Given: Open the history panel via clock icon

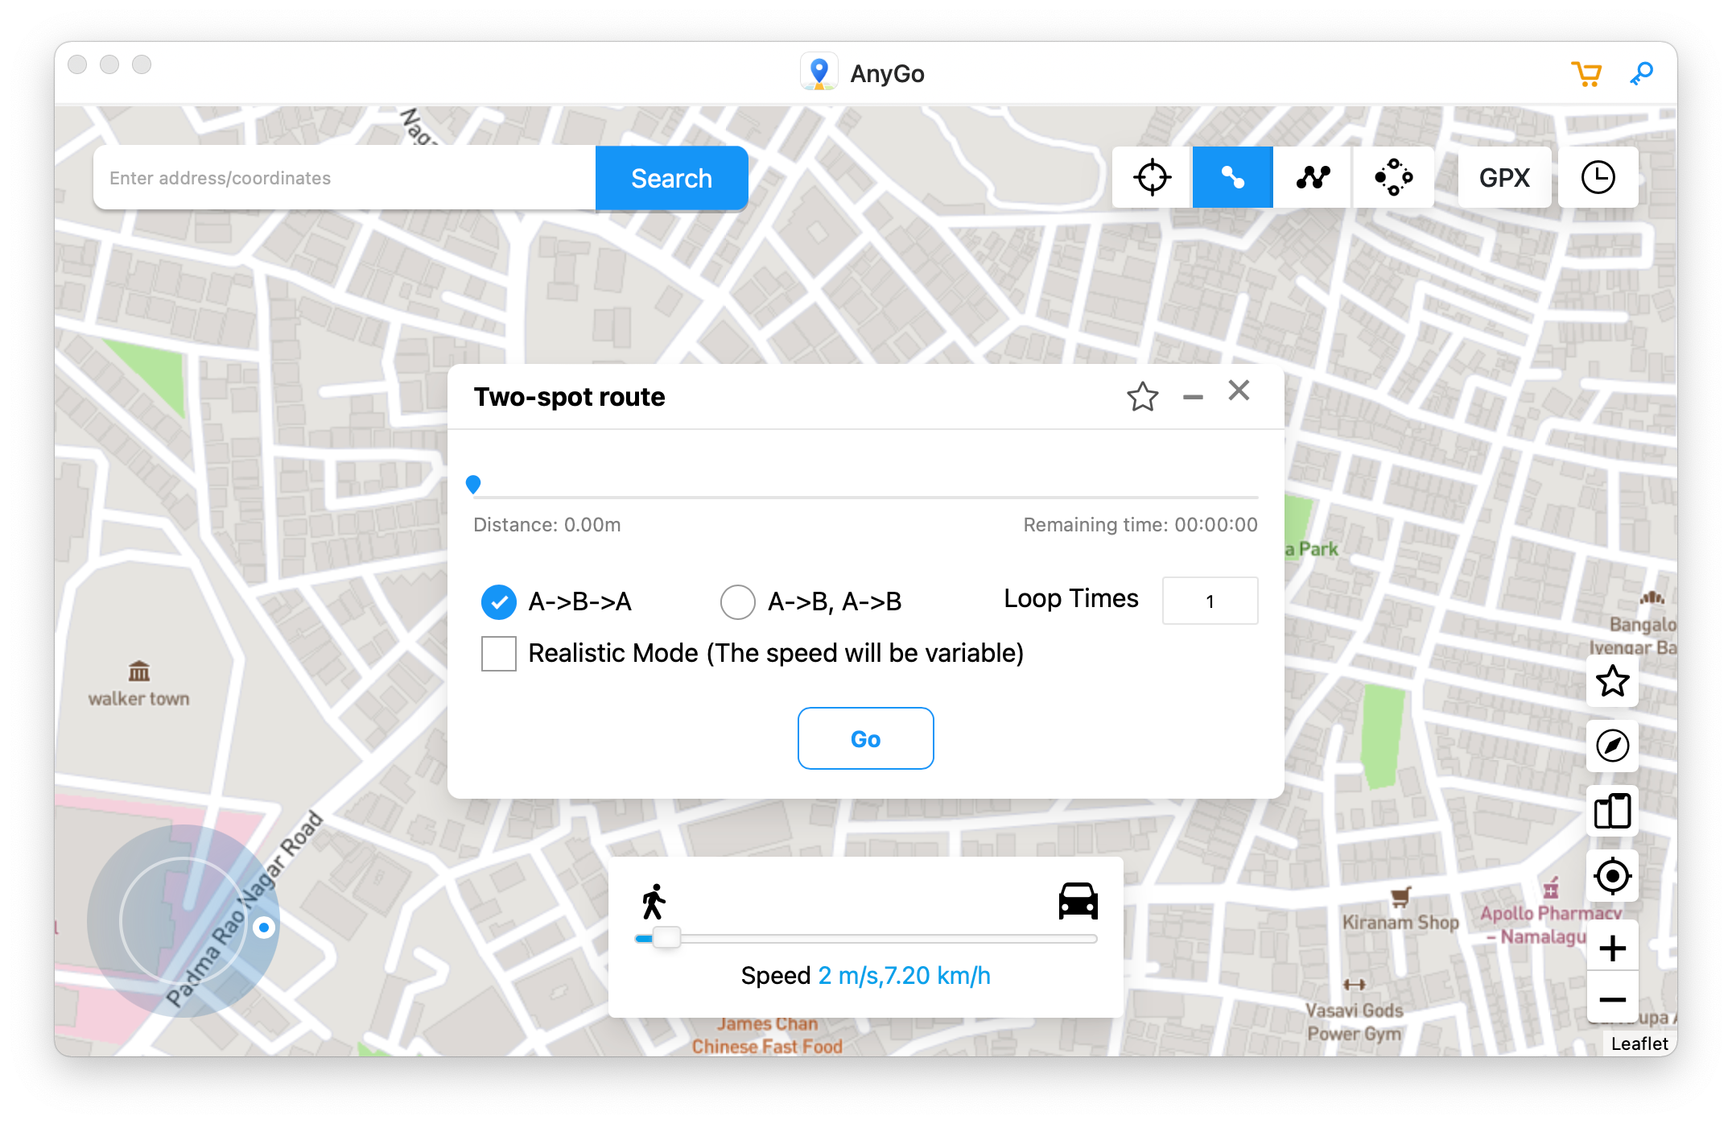Looking at the screenshot, I should [1598, 177].
